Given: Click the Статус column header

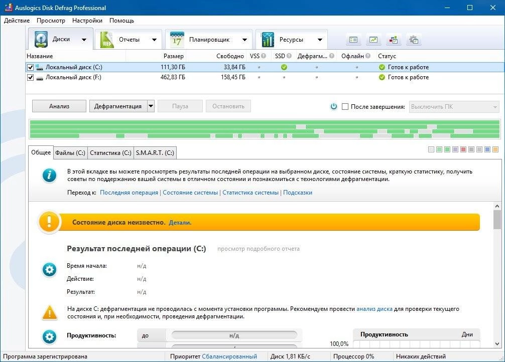Looking at the screenshot, I should (x=440, y=56).
